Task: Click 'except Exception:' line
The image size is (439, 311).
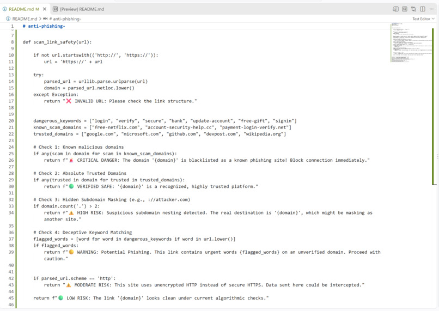Action: pos(56,95)
